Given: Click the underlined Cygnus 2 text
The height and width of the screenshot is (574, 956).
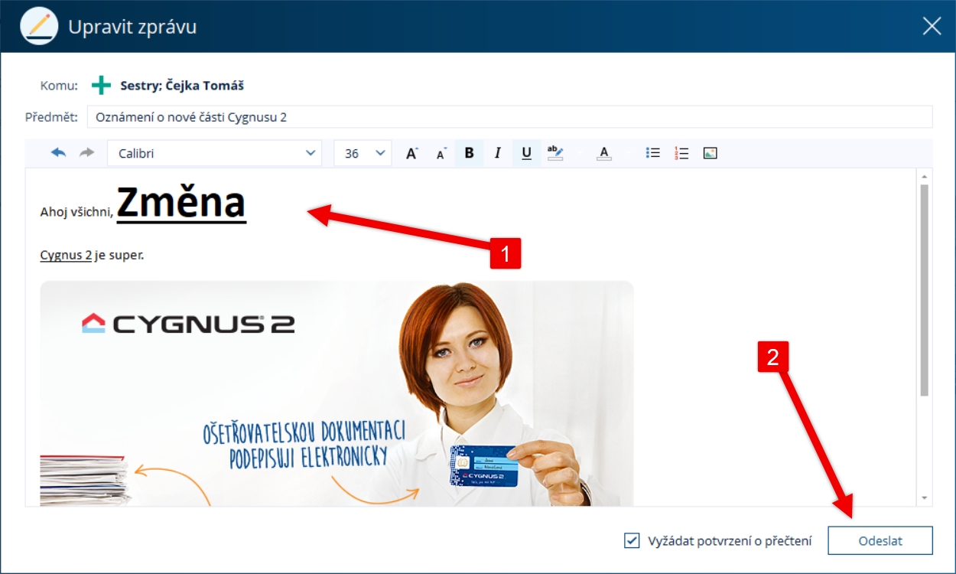Looking at the screenshot, I should (x=66, y=255).
